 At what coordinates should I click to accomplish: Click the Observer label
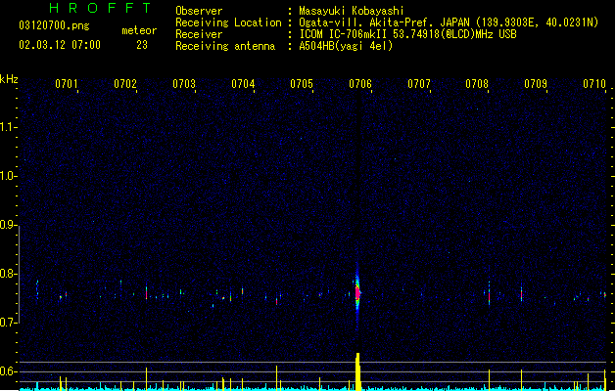[x=199, y=11]
